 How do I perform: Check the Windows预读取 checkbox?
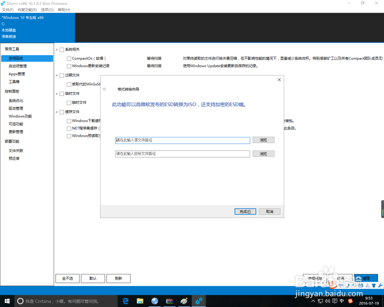coord(69,136)
